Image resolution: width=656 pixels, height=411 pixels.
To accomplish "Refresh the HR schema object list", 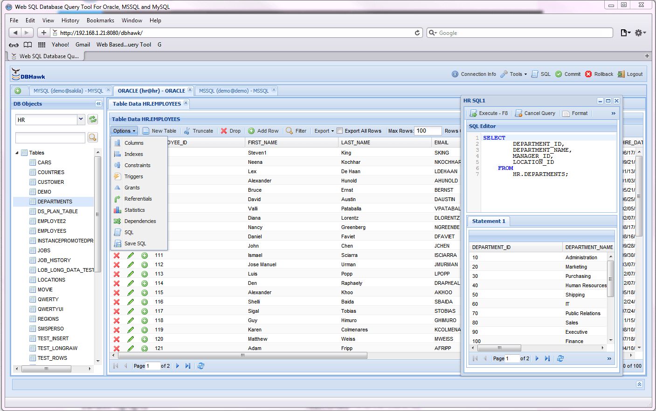I will coord(92,119).
